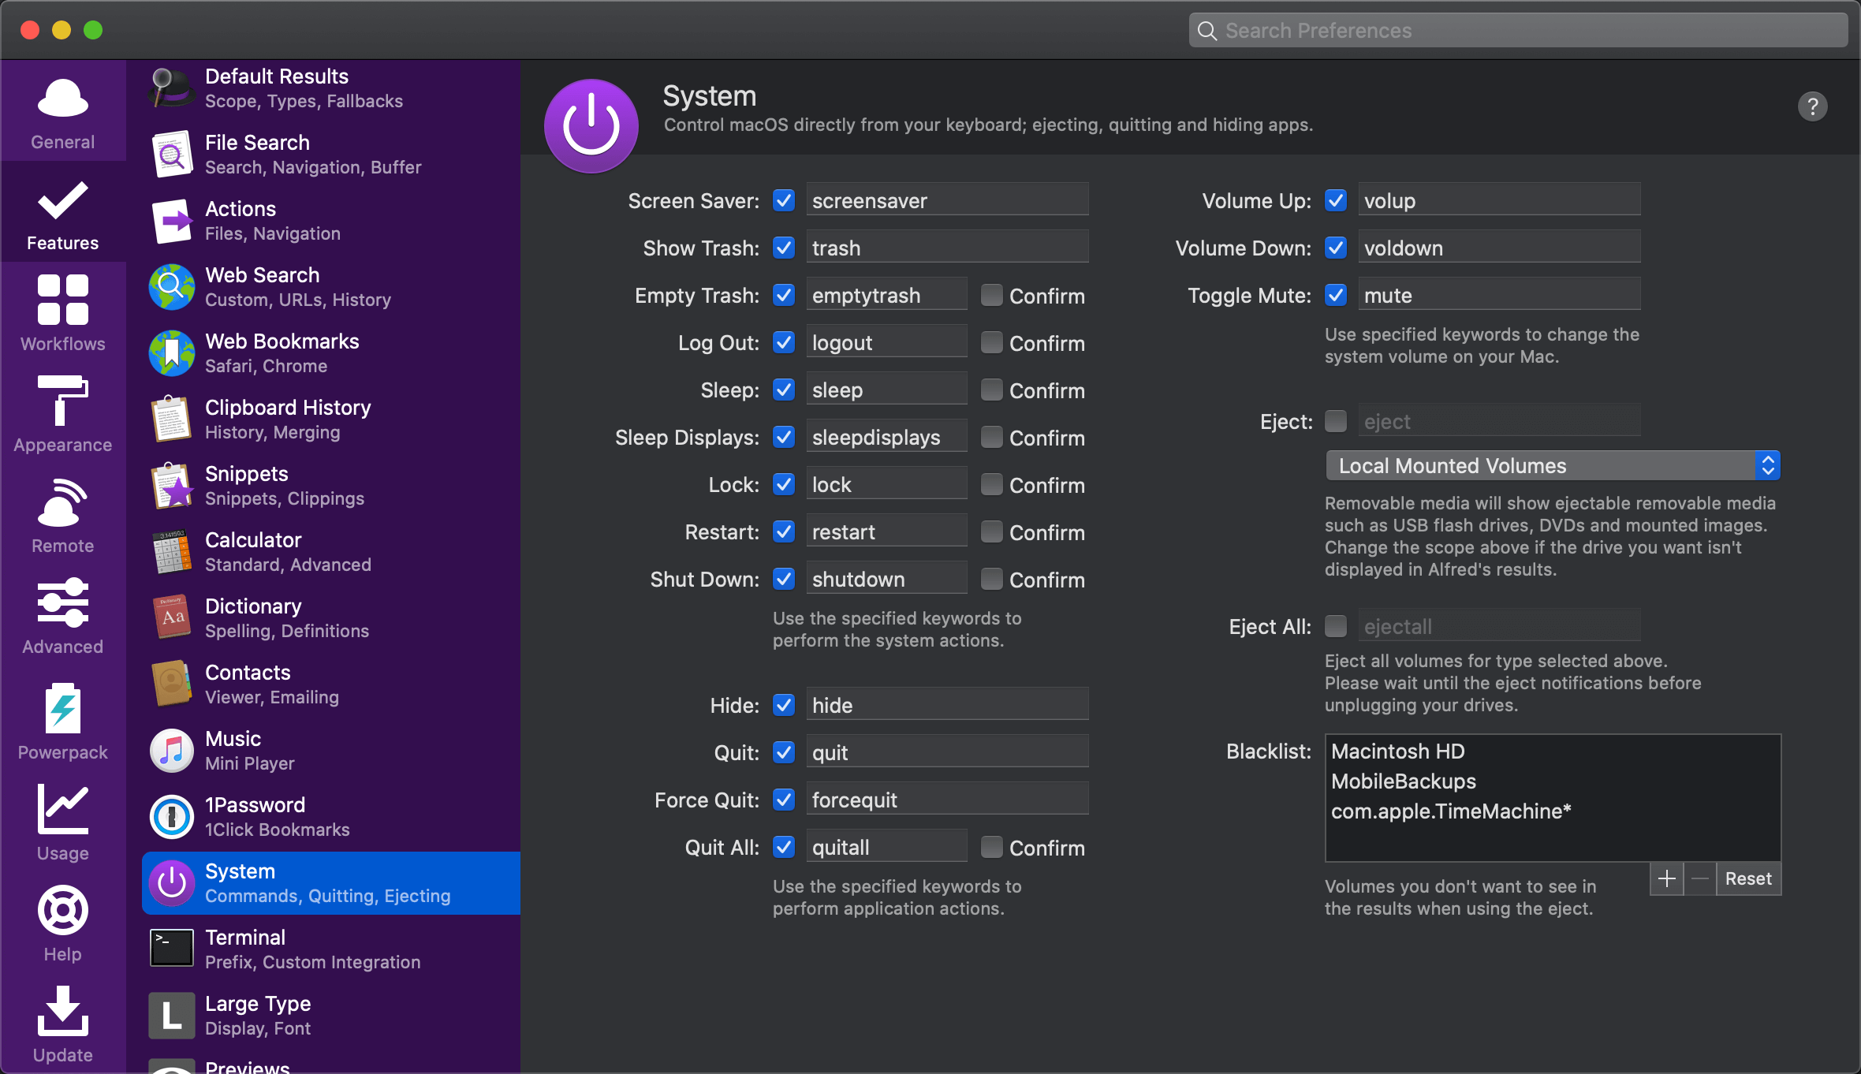Screen dimensions: 1861x1074
Task: Select Macintosh HD in blacklist
Action: (1553, 751)
